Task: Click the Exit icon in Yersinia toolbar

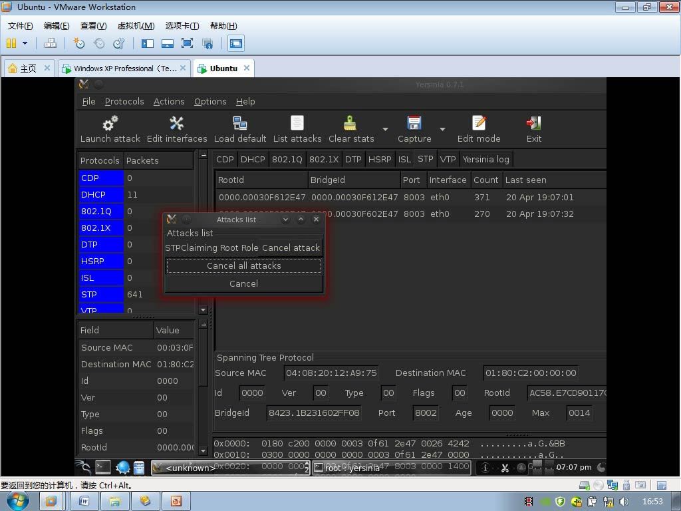Action: (533, 124)
